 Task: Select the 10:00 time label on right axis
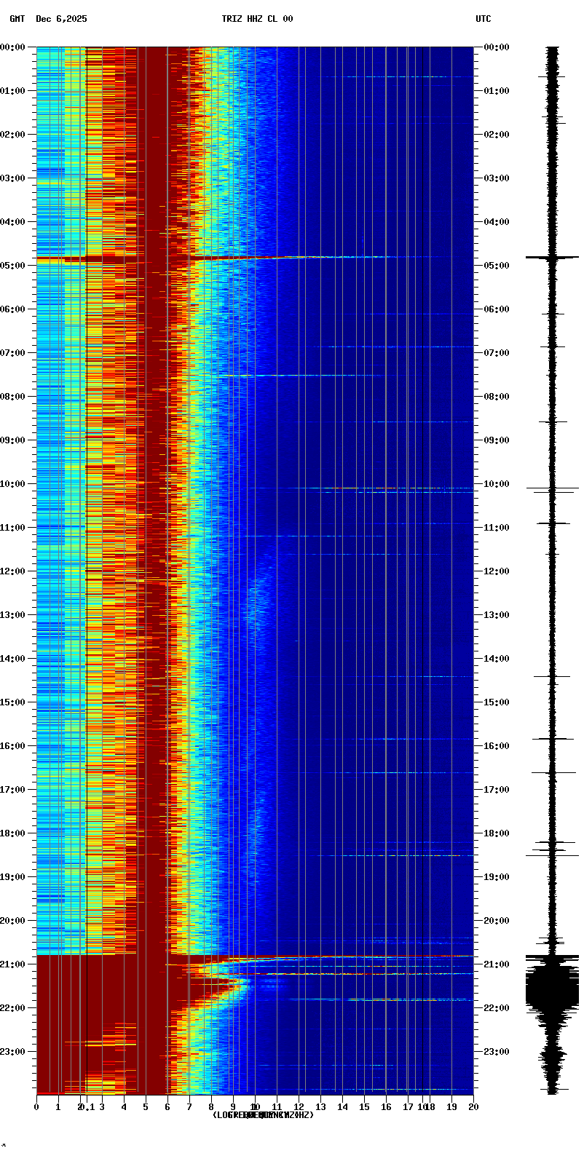tap(497, 484)
